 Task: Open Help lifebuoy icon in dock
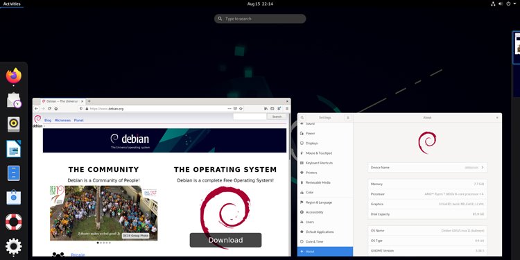point(14,222)
